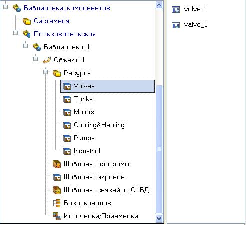Select the valve_1 label text
Image resolution: width=246 pixels, height=225 pixels.
click(195, 9)
